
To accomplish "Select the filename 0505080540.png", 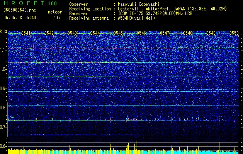I will (x=20, y=10).
